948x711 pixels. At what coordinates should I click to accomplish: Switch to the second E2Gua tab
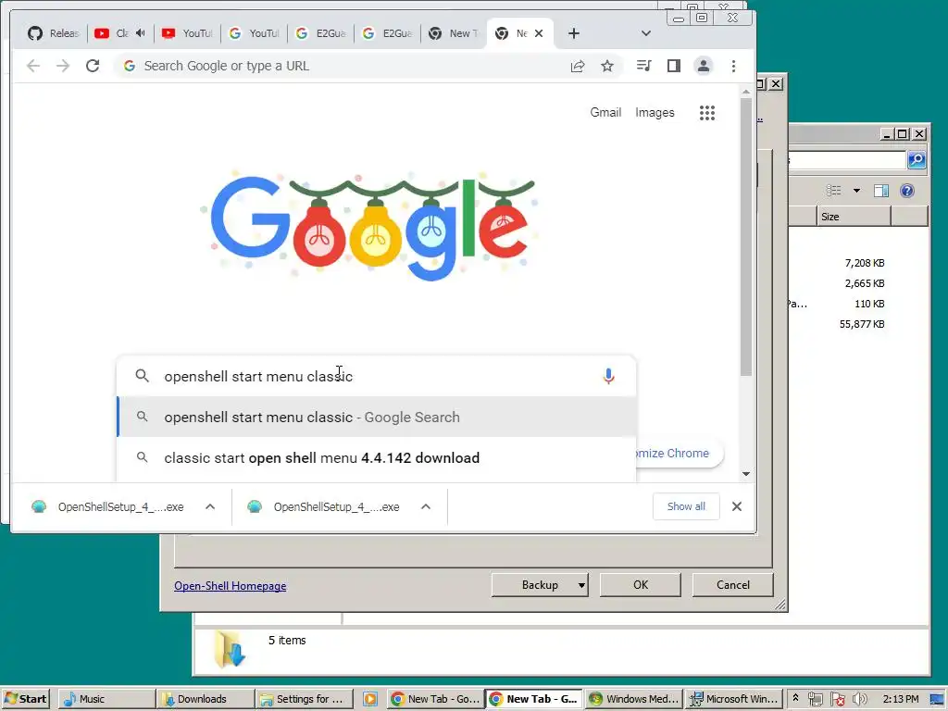[386, 33]
